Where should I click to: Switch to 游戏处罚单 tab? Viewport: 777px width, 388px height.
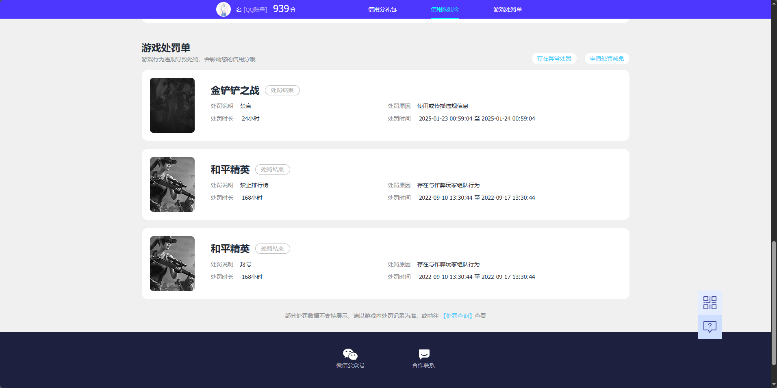pyautogui.click(x=508, y=9)
